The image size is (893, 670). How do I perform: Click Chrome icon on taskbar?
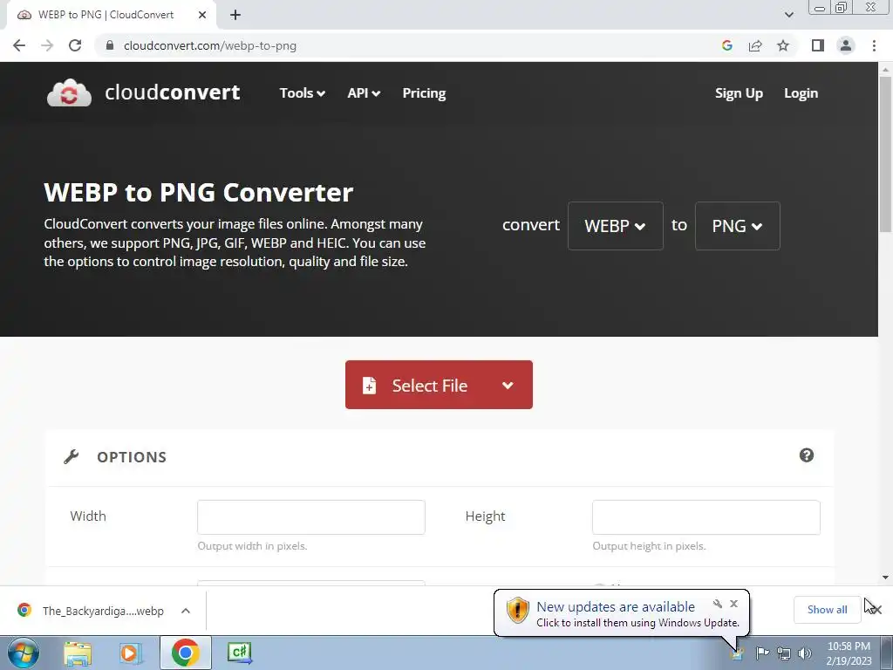click(185, 653)
